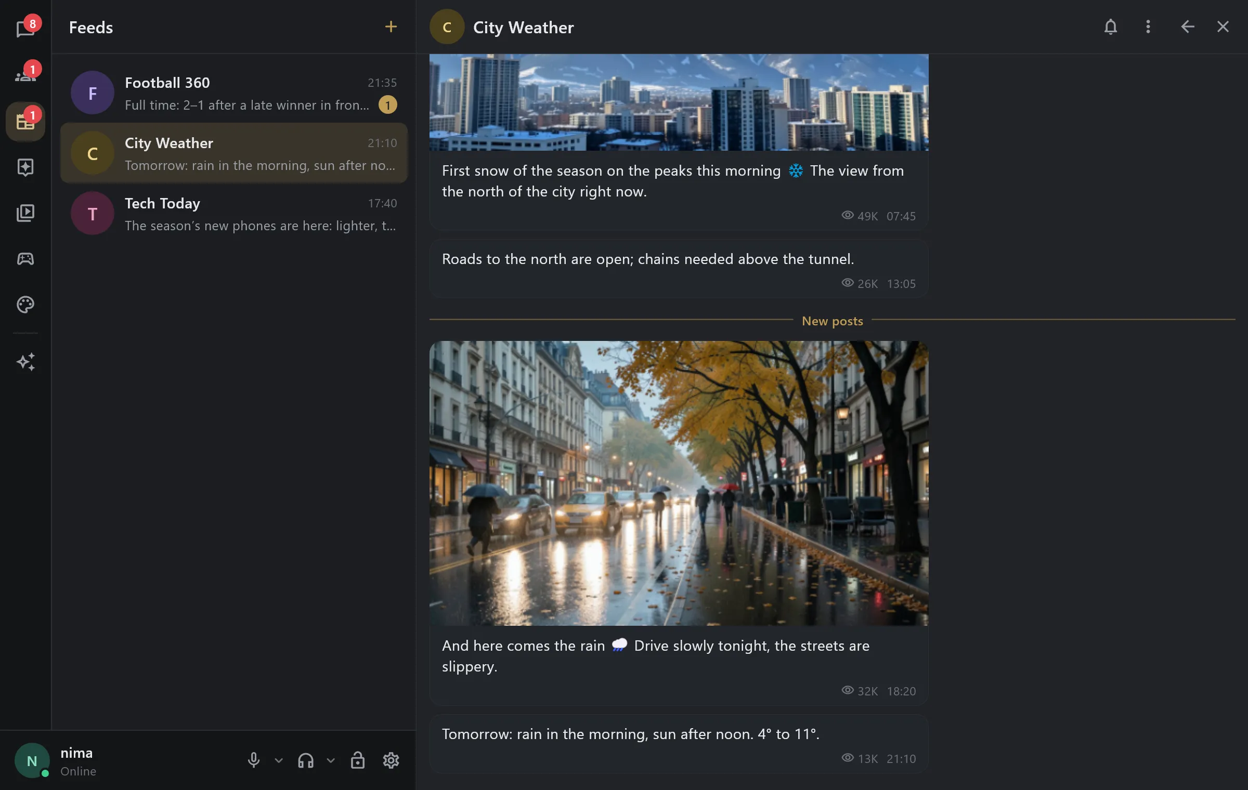Image resolution: width=1248 pixels, height=790 pixels.
Task: Open the video library sidebar icon
Action: 25,213
